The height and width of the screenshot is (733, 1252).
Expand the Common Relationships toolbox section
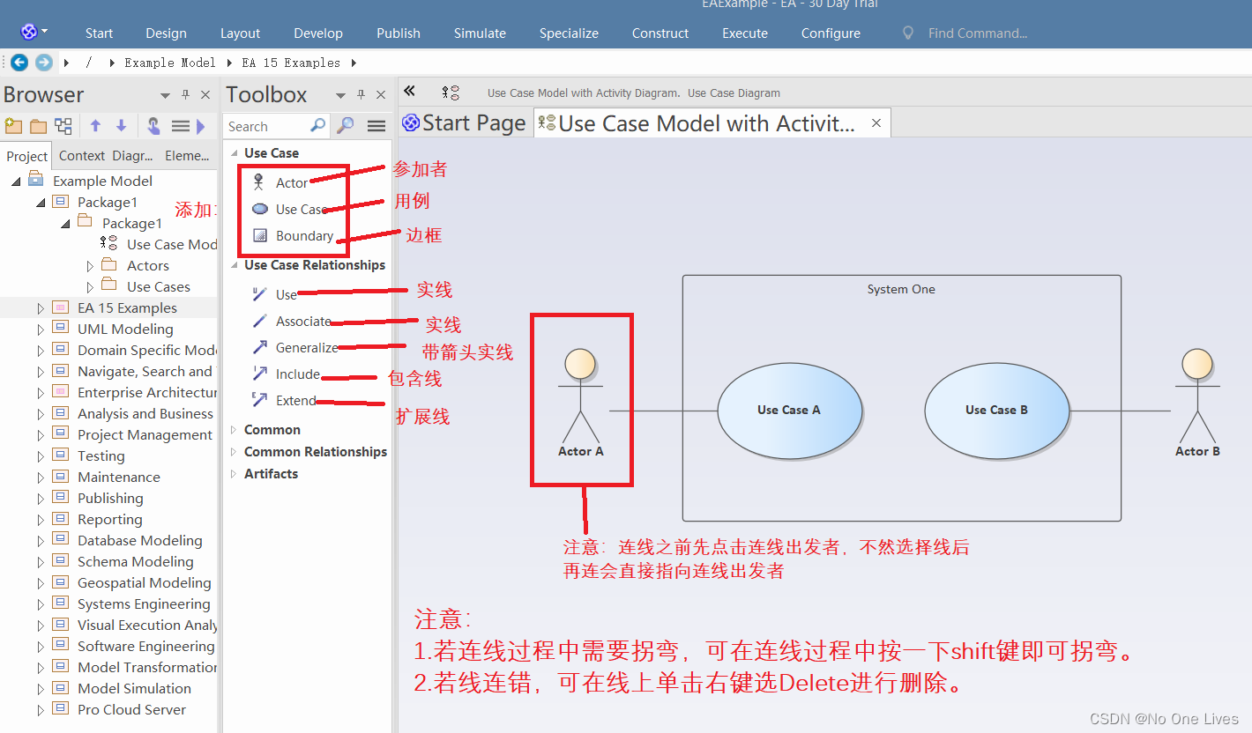coord(235,451)
